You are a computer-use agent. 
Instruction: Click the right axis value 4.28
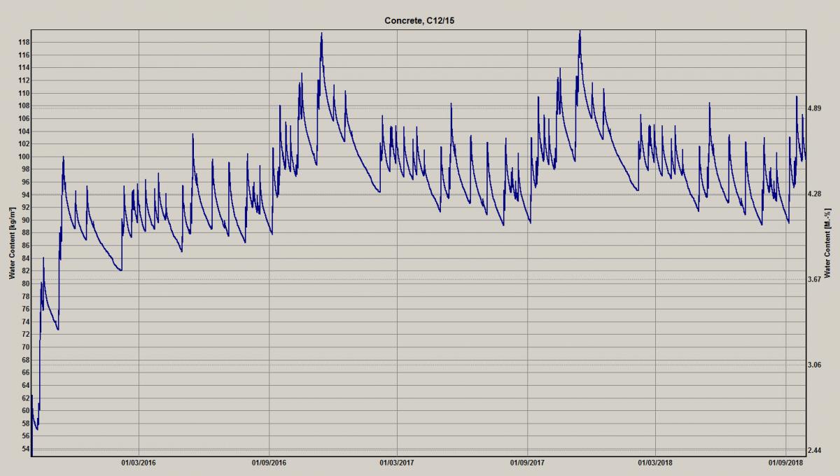point(814,194)
